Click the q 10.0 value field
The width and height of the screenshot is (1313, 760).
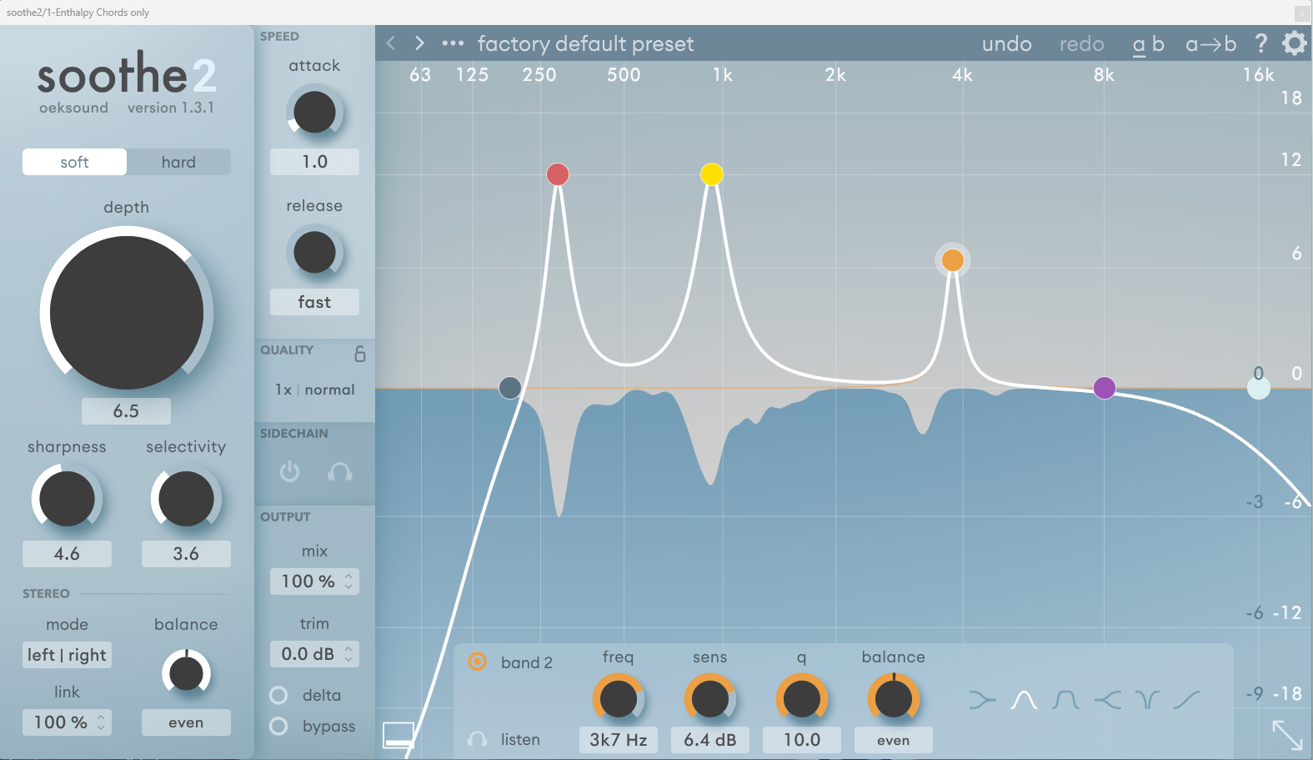(x=802, y=740)
